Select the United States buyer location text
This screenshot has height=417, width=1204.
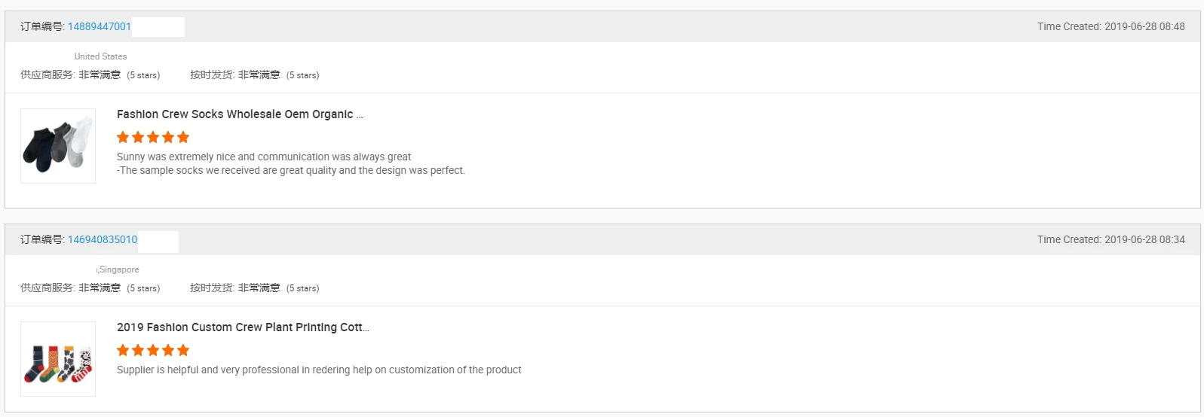pyautogui.click(x=100, y=56)
